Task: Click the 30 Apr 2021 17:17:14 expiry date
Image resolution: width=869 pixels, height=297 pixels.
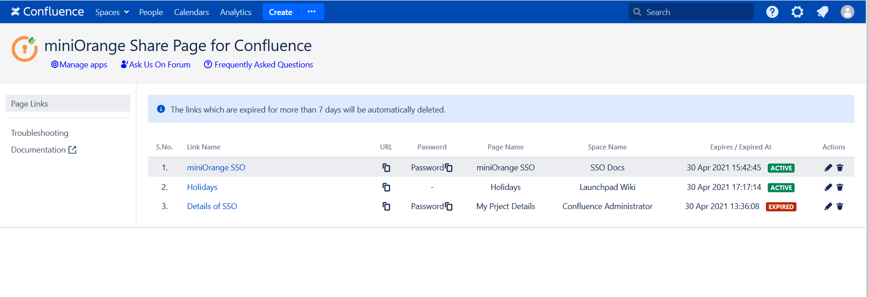Action: point(724,187)
